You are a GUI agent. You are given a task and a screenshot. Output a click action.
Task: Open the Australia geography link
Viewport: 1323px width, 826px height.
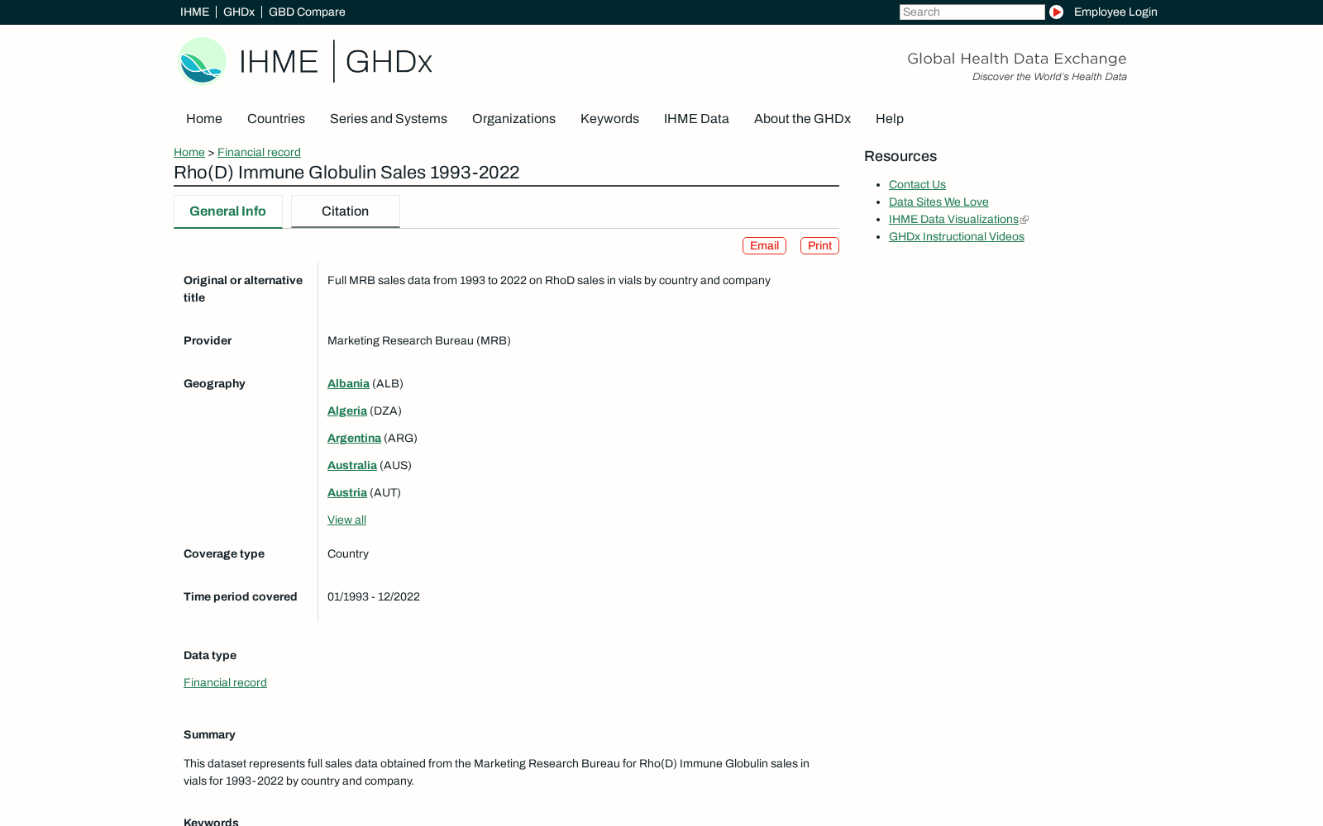tap(352, 466)
